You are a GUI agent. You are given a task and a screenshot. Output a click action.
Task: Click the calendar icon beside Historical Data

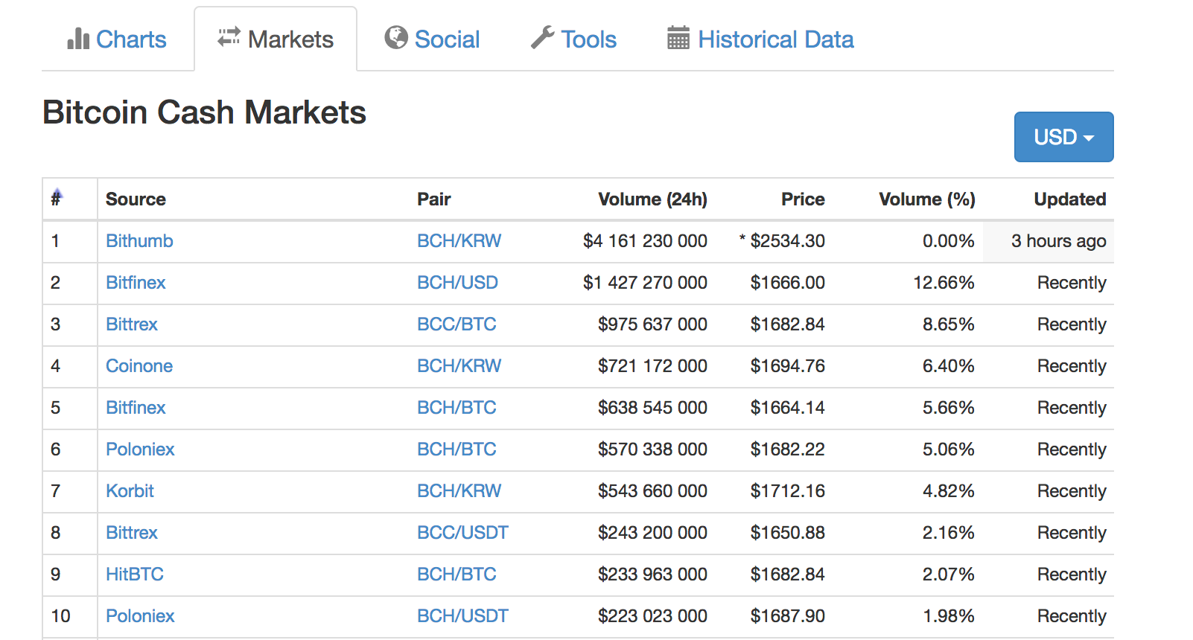[678, 37]
